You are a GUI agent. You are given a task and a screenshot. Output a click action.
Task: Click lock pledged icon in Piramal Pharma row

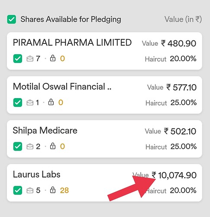coord(53,58)
